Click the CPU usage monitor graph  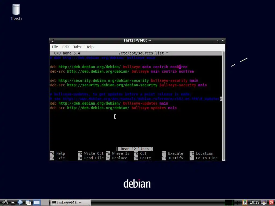coord(229,203)
